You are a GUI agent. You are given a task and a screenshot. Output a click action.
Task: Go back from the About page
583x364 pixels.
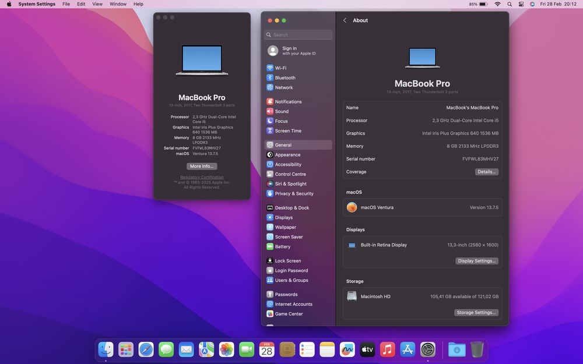point(345,20)
